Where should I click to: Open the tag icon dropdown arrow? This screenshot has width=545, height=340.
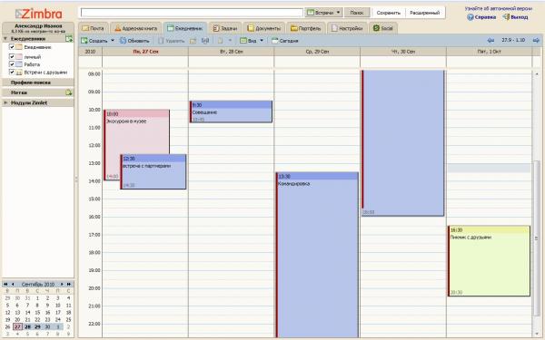[x=230, y=41]
